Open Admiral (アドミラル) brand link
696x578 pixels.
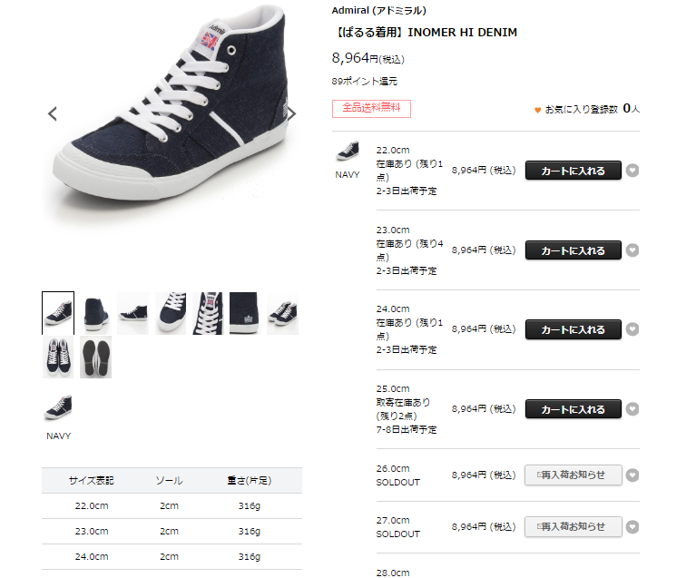[378, 10]
